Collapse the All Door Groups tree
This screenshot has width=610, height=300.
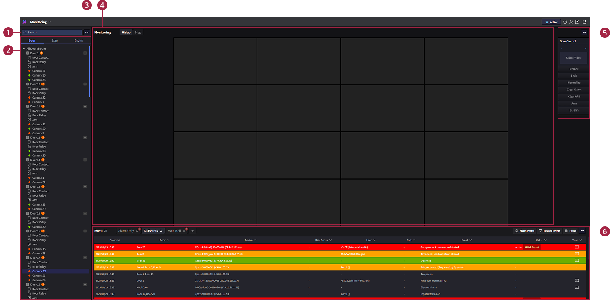24,48
